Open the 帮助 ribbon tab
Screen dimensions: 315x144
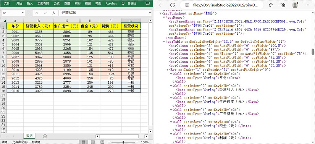98,3
